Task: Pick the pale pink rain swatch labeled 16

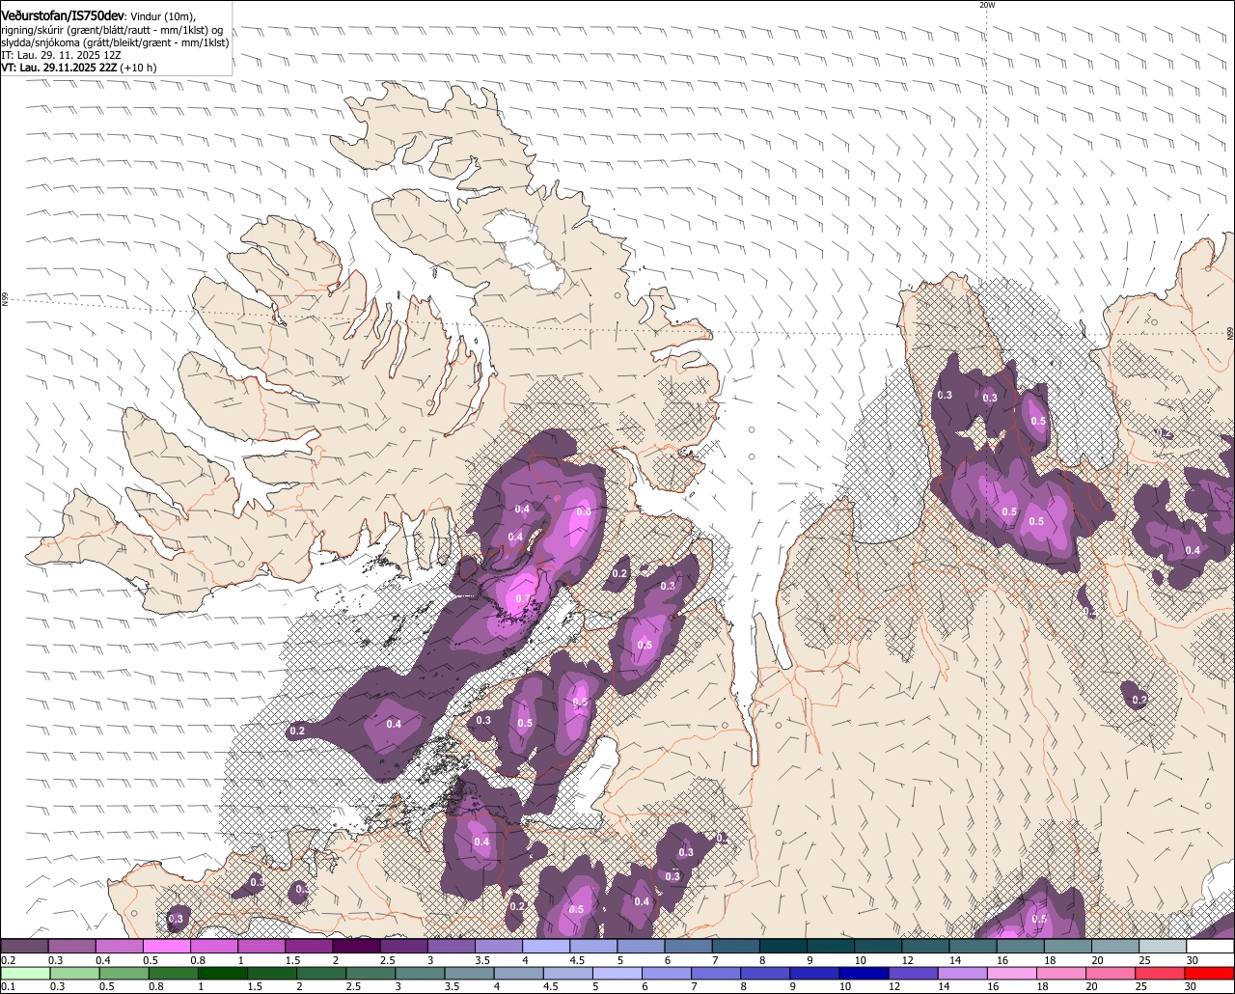Action: [x=1012, y=973]
